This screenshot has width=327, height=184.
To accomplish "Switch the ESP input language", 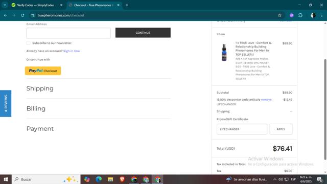I will (293, 179).
